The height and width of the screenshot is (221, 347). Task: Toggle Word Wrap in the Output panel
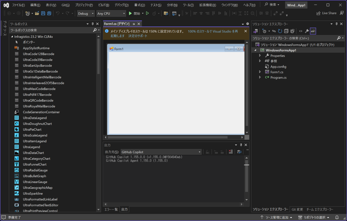[x=239, y=152]
